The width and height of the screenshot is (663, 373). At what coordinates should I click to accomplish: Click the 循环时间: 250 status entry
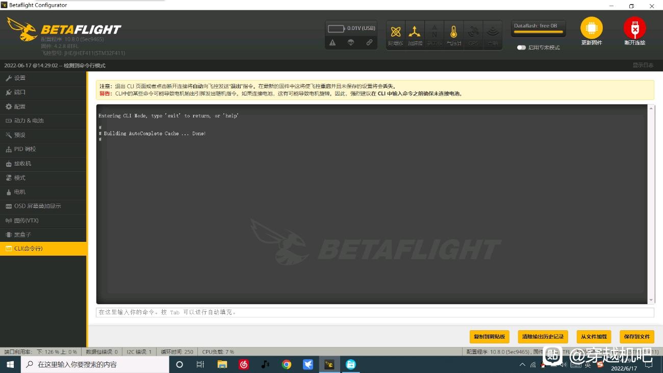click(177, 352)
